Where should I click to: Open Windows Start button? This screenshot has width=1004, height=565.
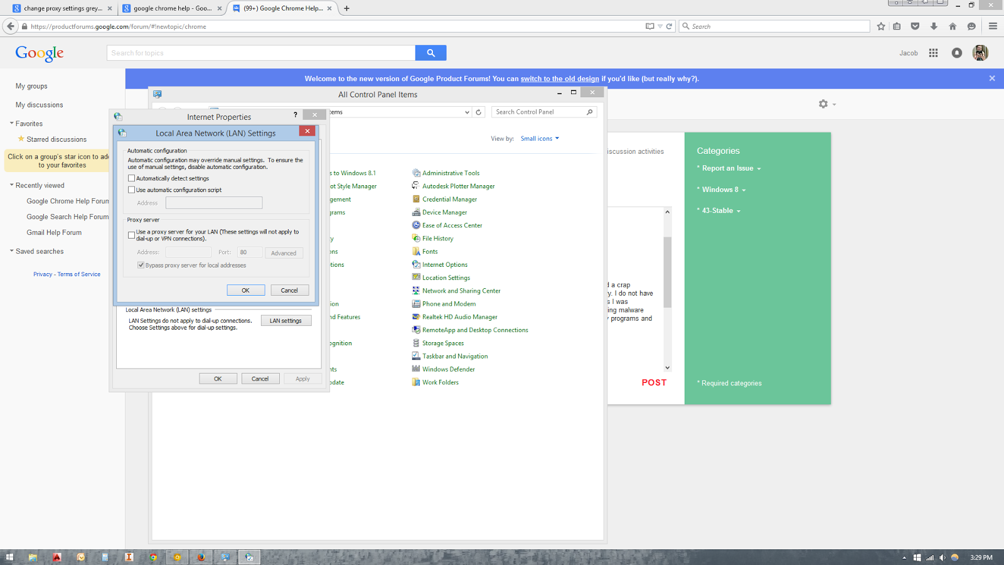tap(9, 557)
